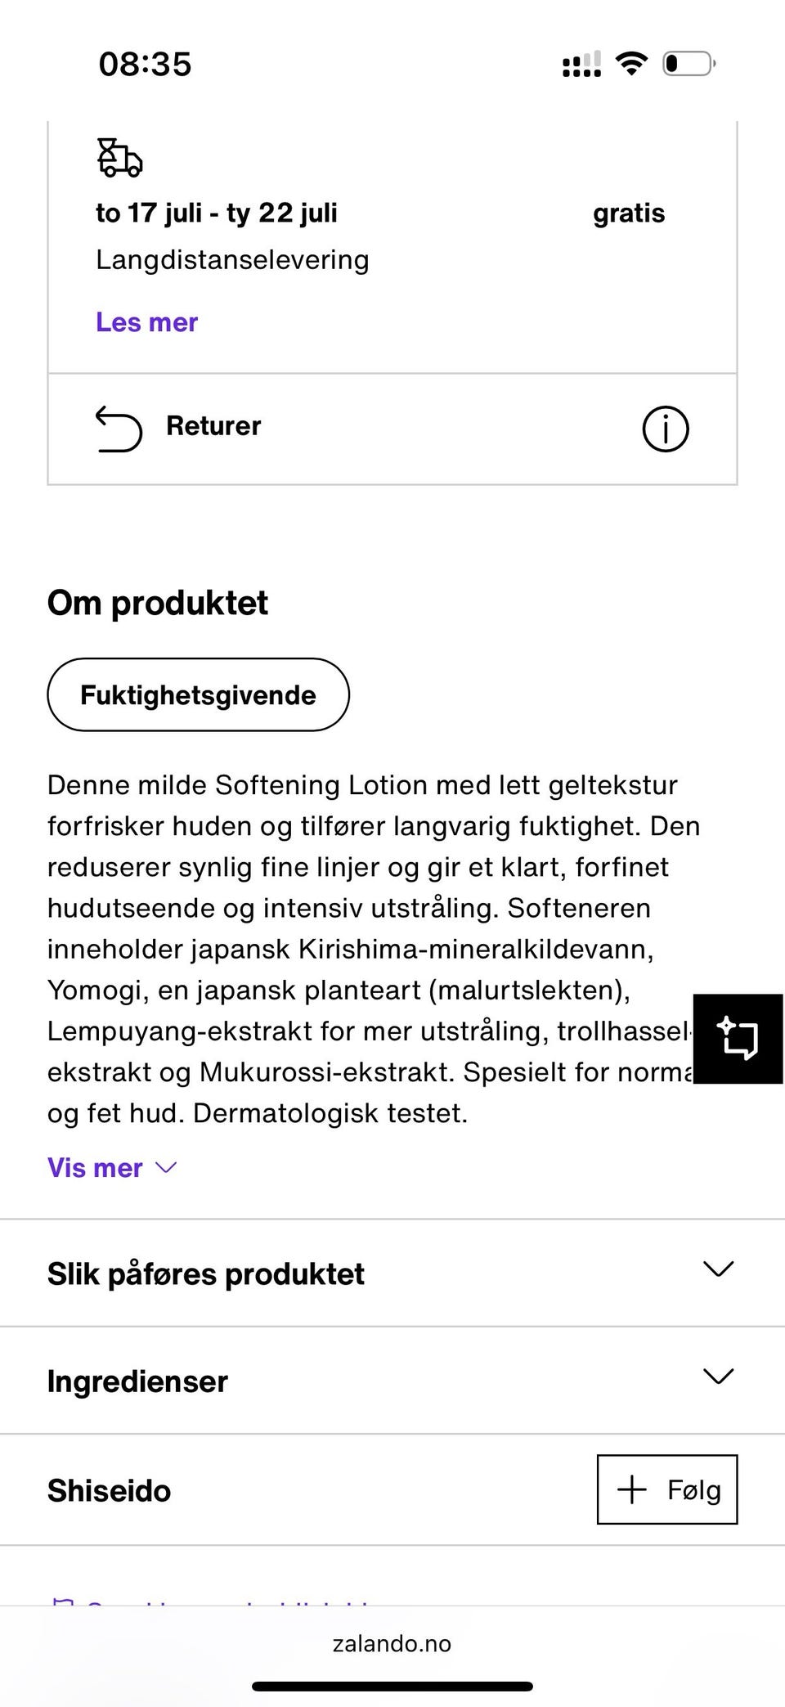Expand description with Vis mer

[x=112, y=1168]
